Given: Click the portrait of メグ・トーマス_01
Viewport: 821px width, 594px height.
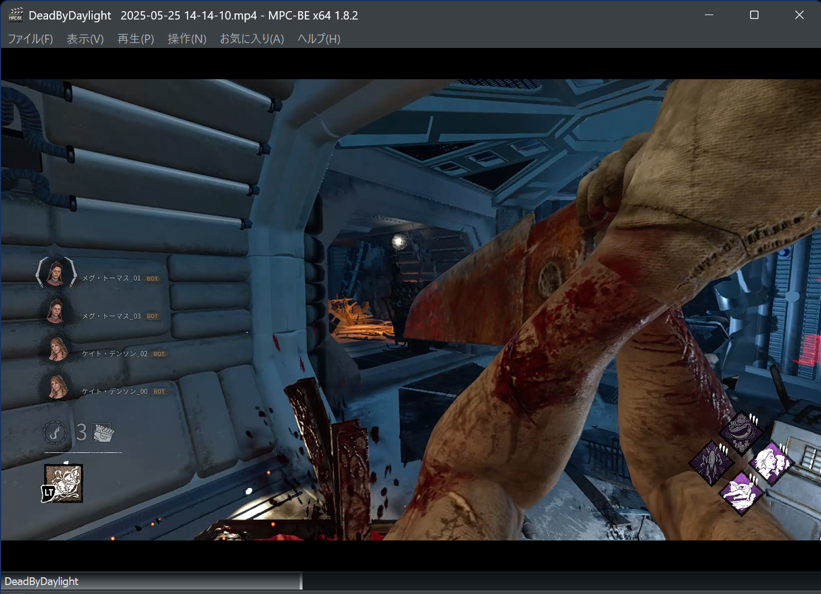Looking at the screenshot, I should (56, 273).
